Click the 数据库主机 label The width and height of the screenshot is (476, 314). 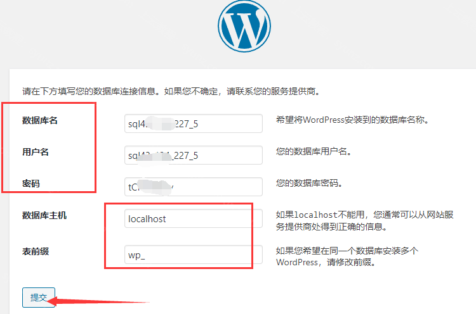[44, 215]
